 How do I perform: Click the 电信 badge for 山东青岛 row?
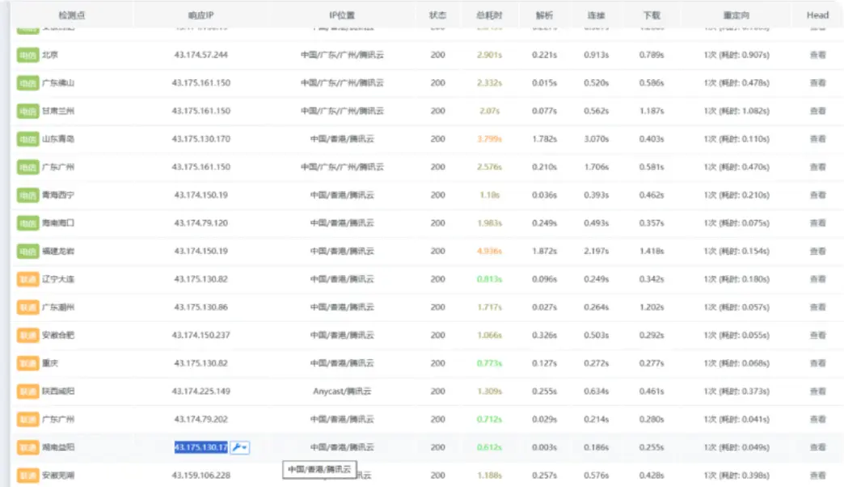pos(27,138)
